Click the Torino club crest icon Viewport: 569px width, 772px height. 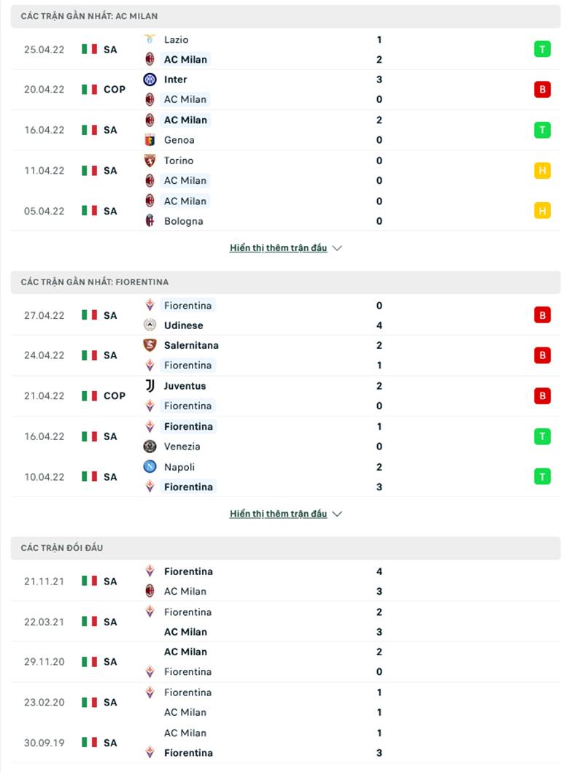pyautogui.click(x=150, y=161)
